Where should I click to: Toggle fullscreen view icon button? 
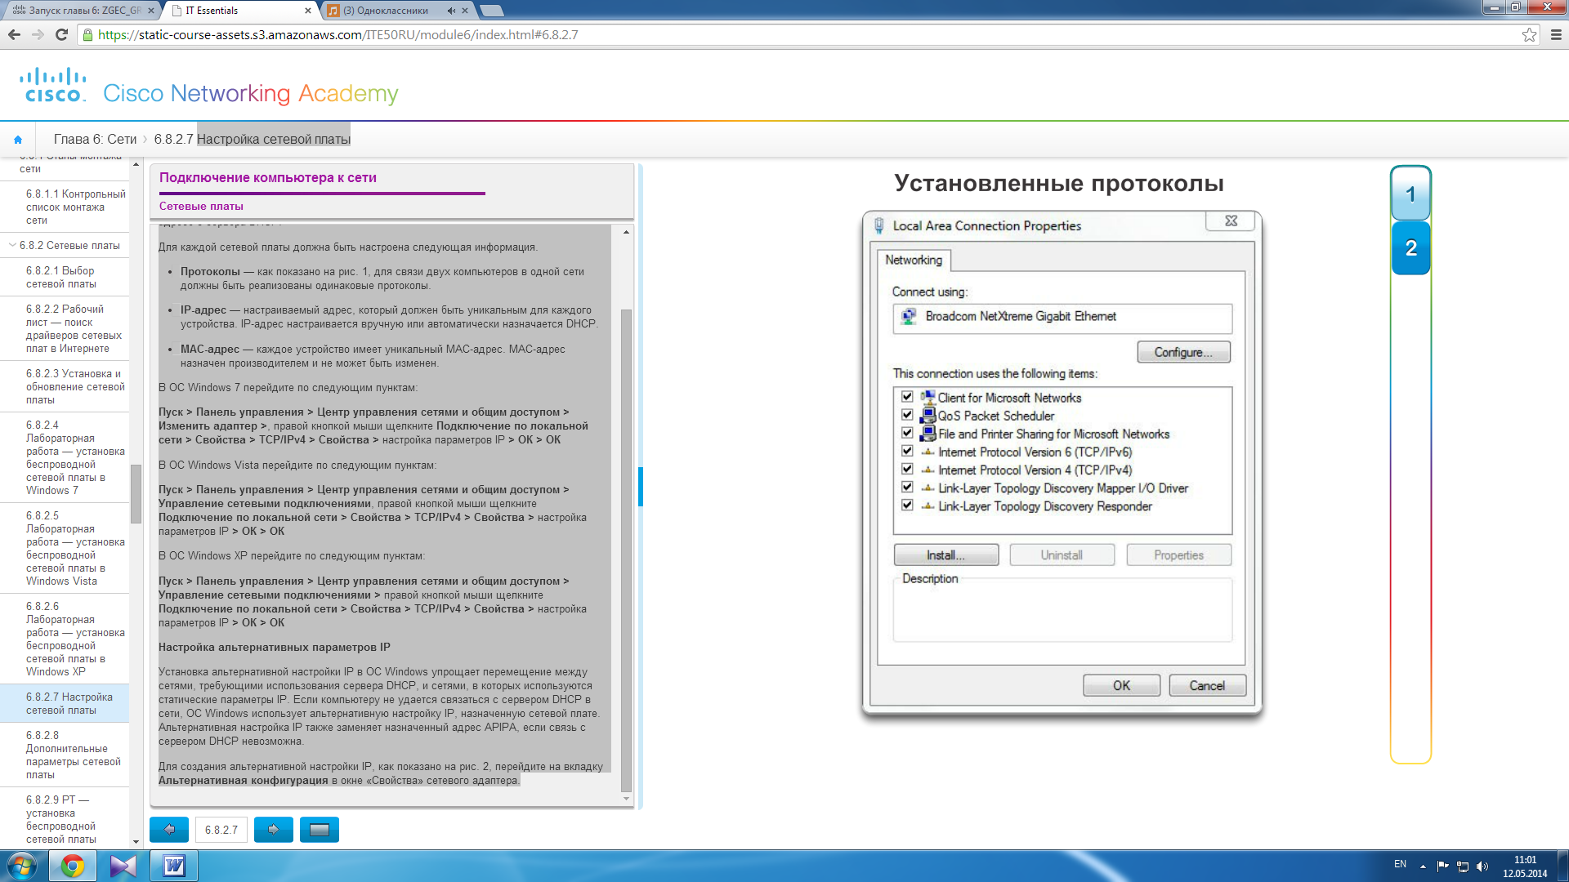point(320,830)
